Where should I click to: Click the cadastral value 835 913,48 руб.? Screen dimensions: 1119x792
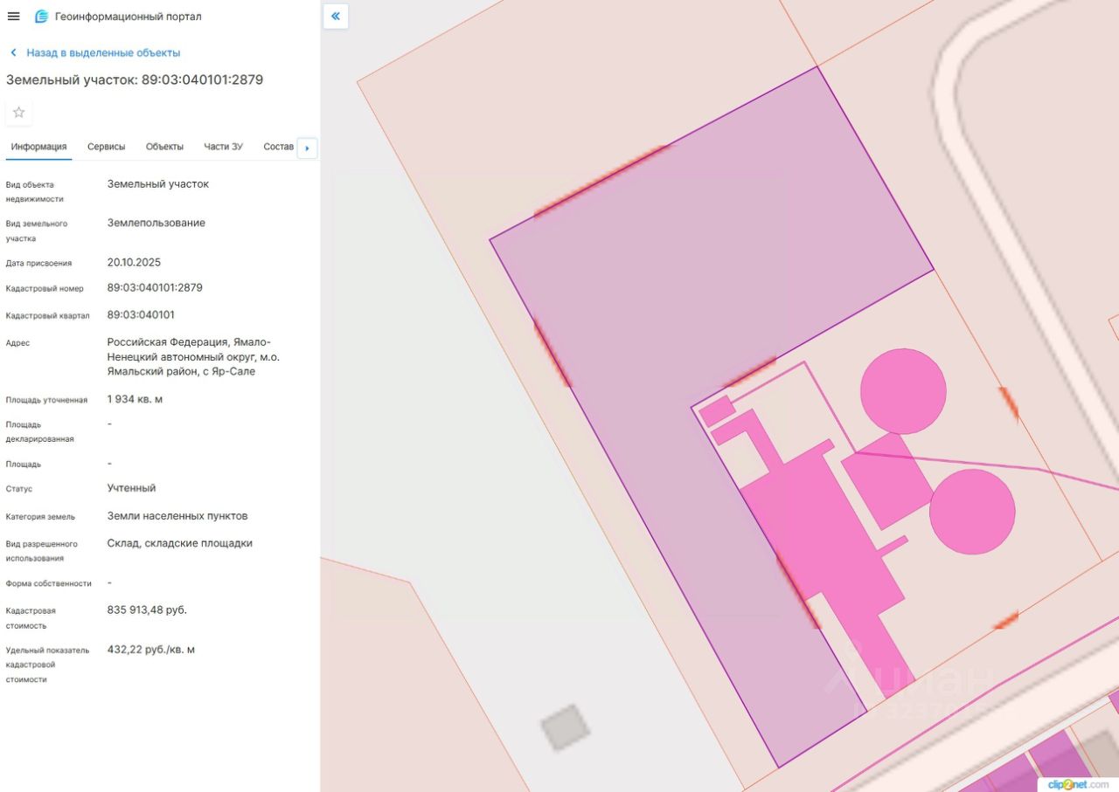click(147, 609)
